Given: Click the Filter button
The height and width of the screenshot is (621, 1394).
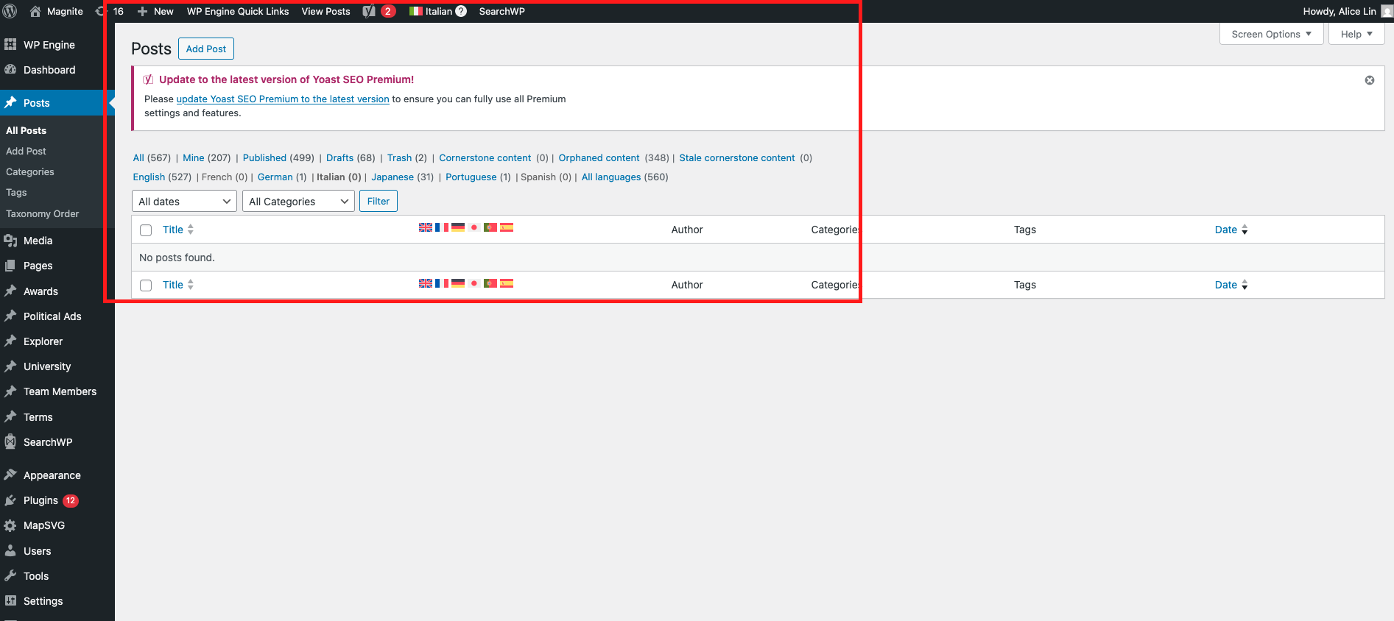Looking at the screenshot, I should pos(379,201).
